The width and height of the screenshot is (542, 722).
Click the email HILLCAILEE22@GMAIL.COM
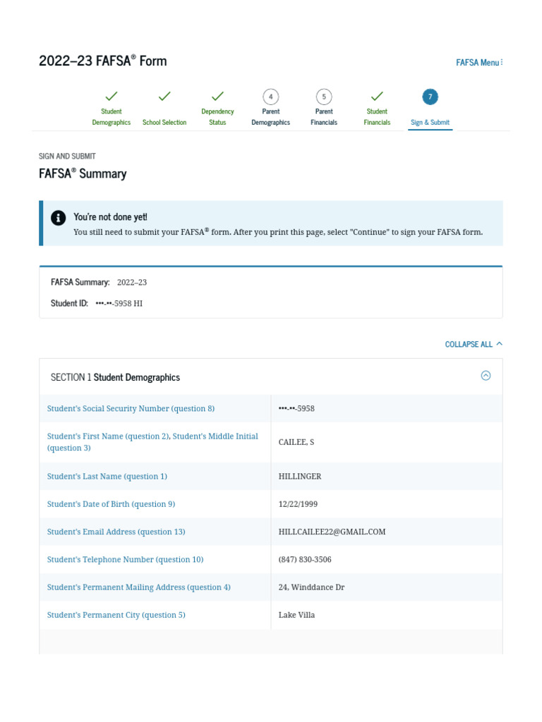(332, 532)
